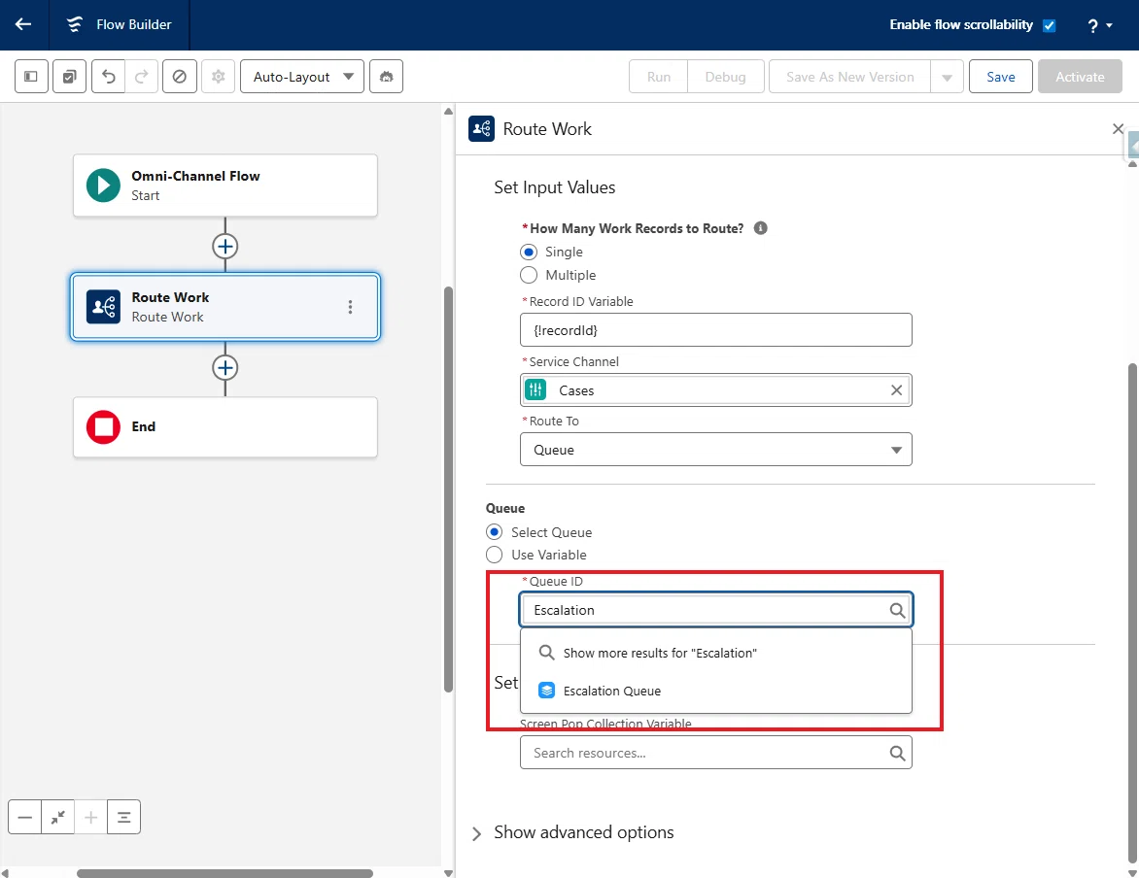
Task: Click the Run button
Action: (x=659, y=77)
